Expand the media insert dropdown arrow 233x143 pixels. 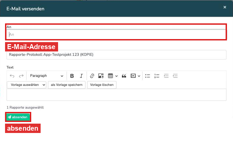[x=139, y=76]
